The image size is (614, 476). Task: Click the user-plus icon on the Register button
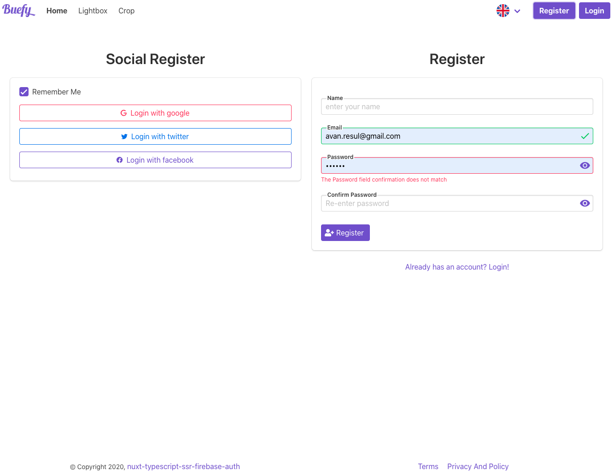(329, 233)
